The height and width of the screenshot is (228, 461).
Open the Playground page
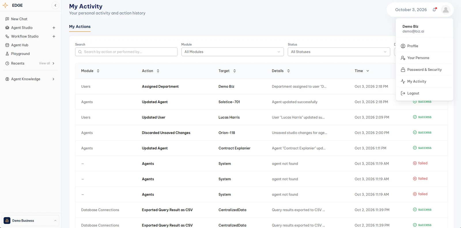[x=20, y=54]
